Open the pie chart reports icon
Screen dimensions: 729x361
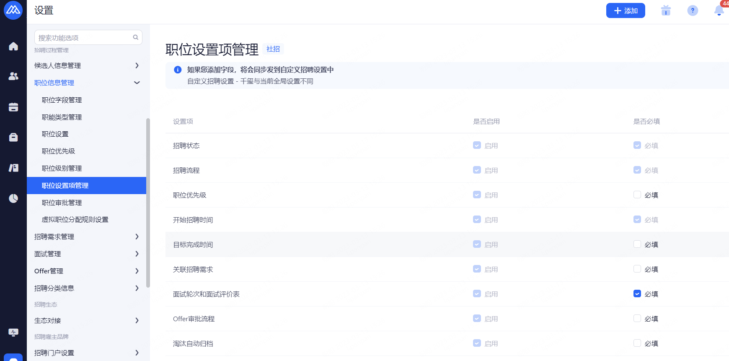(x=13, y=198)
